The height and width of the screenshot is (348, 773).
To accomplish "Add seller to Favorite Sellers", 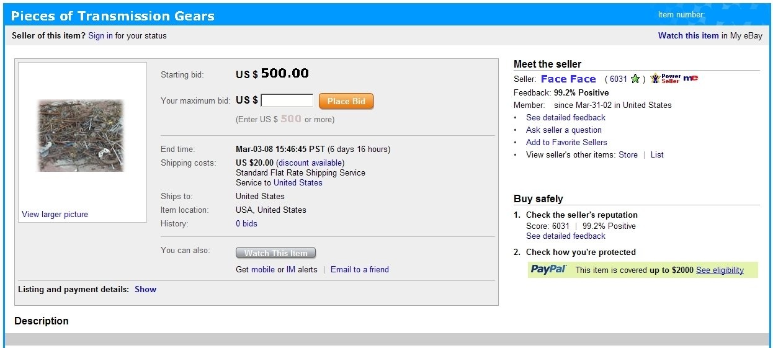I will click(566, 142).
